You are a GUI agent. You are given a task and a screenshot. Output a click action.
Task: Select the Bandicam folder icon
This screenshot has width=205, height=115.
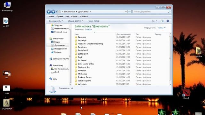point(76,47)
